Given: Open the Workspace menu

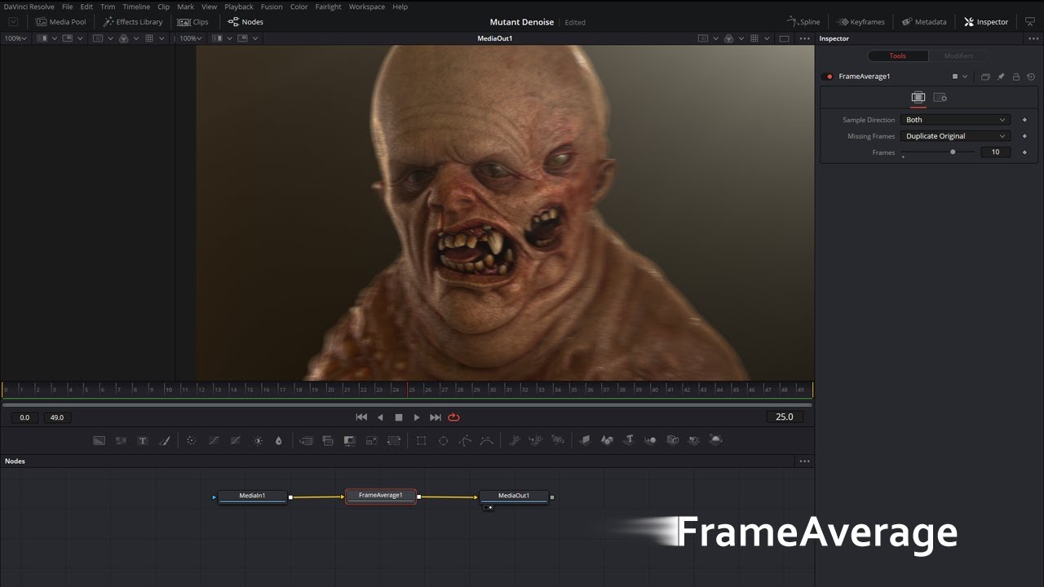Looking at the screenshot, I should (367, 7).
